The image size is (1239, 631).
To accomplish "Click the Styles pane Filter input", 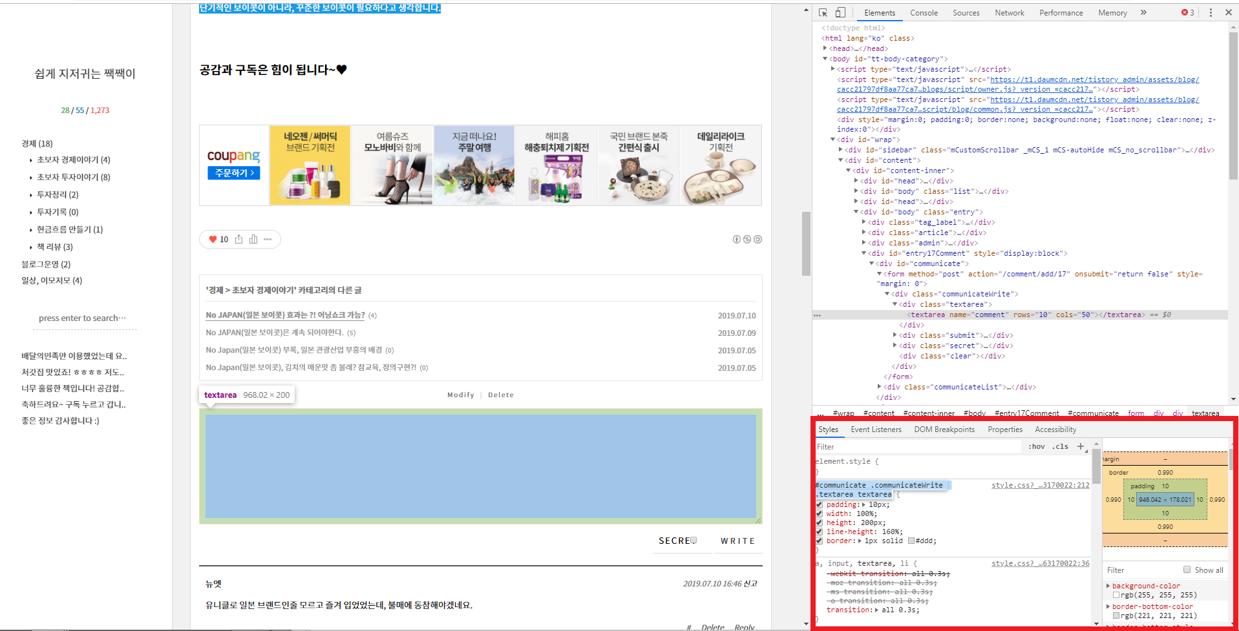I will point(918,447).
